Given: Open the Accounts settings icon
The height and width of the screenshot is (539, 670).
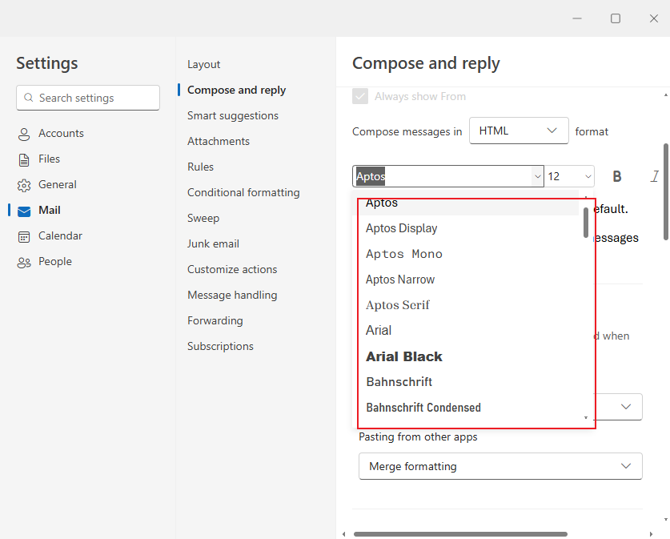Looking at the screenshot, I should click(x=24, y=134).
